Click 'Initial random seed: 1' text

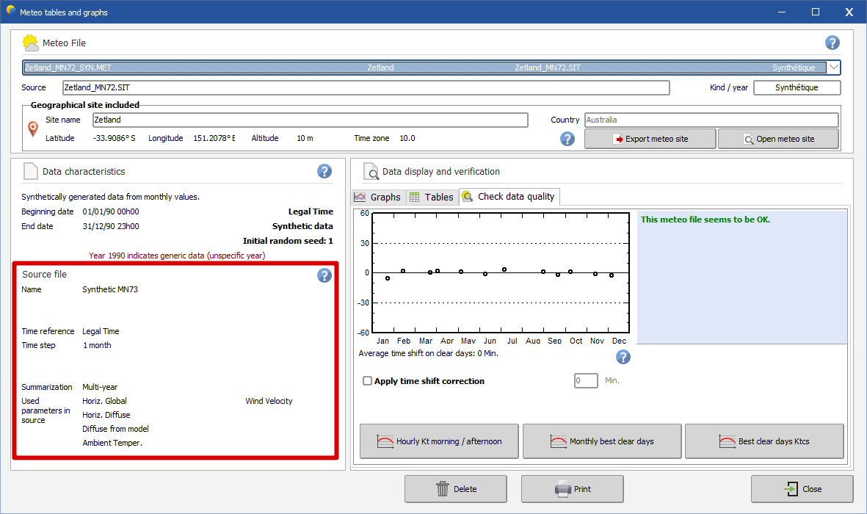pyautogui.click(x=288, y=241)
